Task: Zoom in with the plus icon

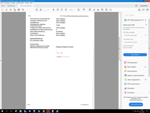Action: (66, 10)
